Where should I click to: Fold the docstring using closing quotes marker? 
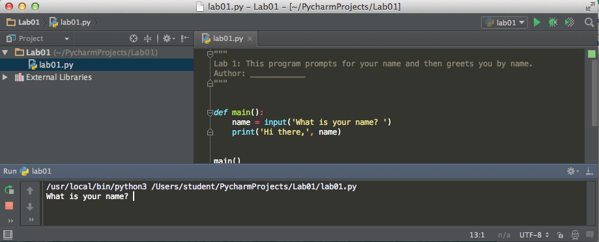click(210, 83)
